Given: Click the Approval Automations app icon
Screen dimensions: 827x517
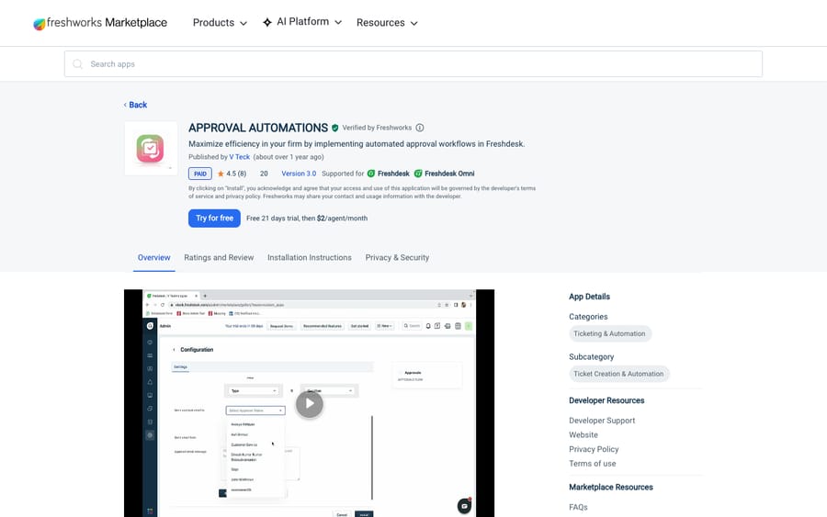Looking at the screenshot, I should click(151, 148).
